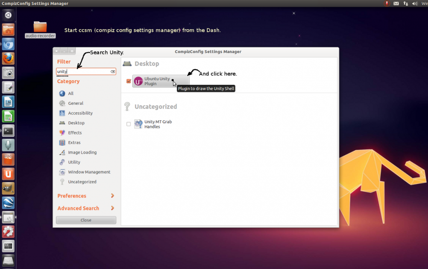The image size is (428, 269).
Task: Select the Image Loading category icon
Action: (x=62, y=152)
